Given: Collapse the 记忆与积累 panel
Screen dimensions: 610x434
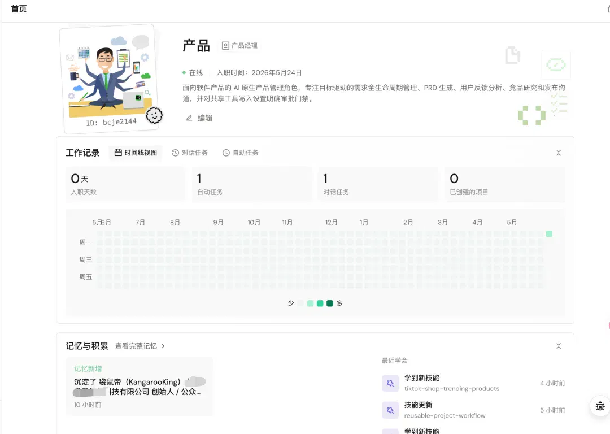Looking at the screenshot, I should (559, 346).
